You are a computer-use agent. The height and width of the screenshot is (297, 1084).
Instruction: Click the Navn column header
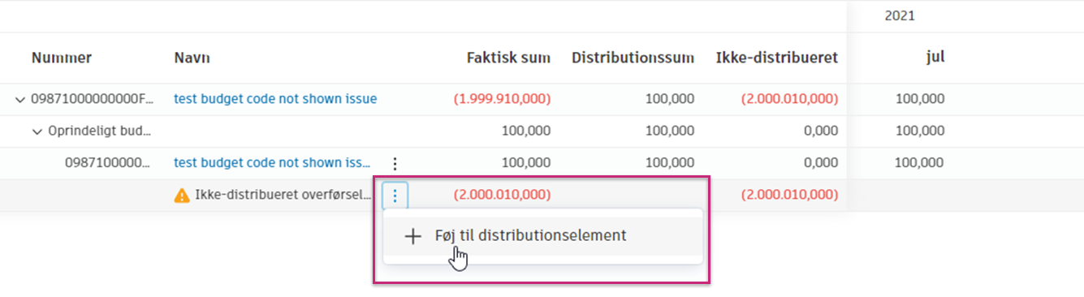pyautogui.click(x=192, y=58)
